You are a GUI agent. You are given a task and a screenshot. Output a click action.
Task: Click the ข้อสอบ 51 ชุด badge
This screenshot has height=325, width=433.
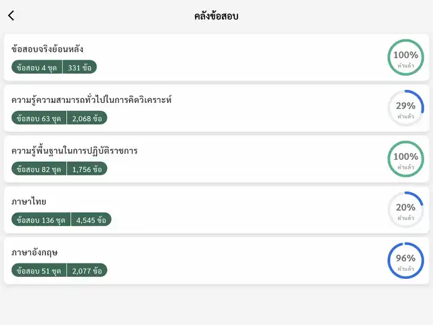tap(39, 270)
